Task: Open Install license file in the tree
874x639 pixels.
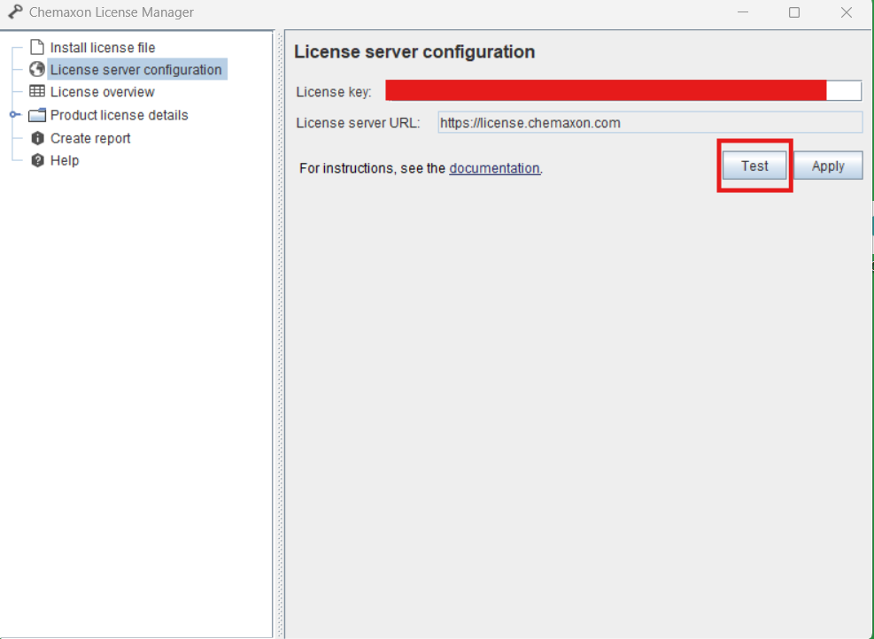Action: click(103, 48)
